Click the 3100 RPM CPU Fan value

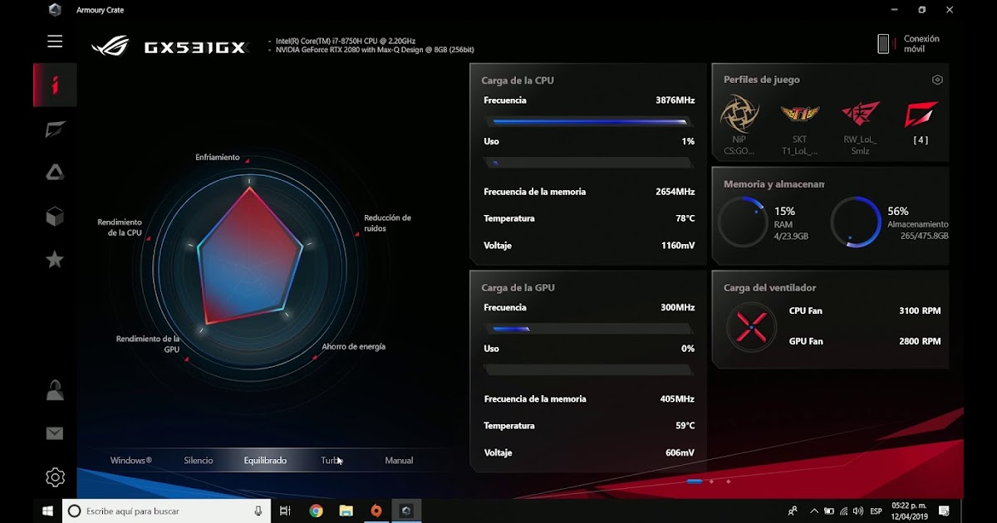click(x=920, y=310)
